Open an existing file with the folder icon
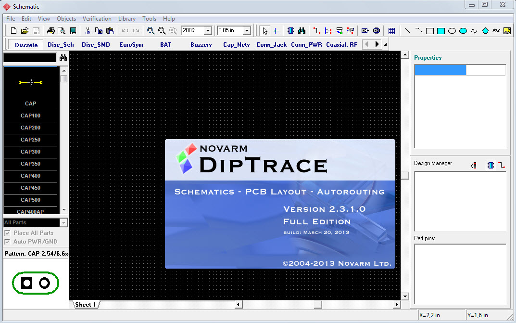The width and height of the screenshot is (516, 323). (25, 31)
